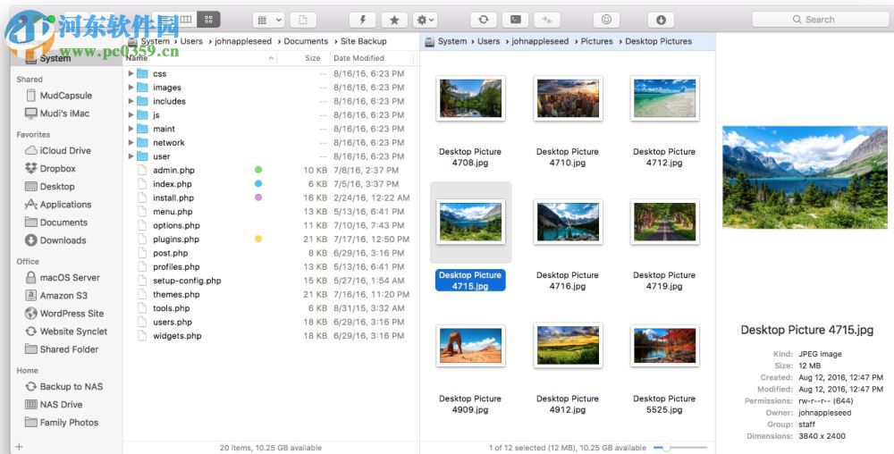Screen dimensions: 894x454
Task: Run Backup to NAS synclet
Action: click(63, 386)
